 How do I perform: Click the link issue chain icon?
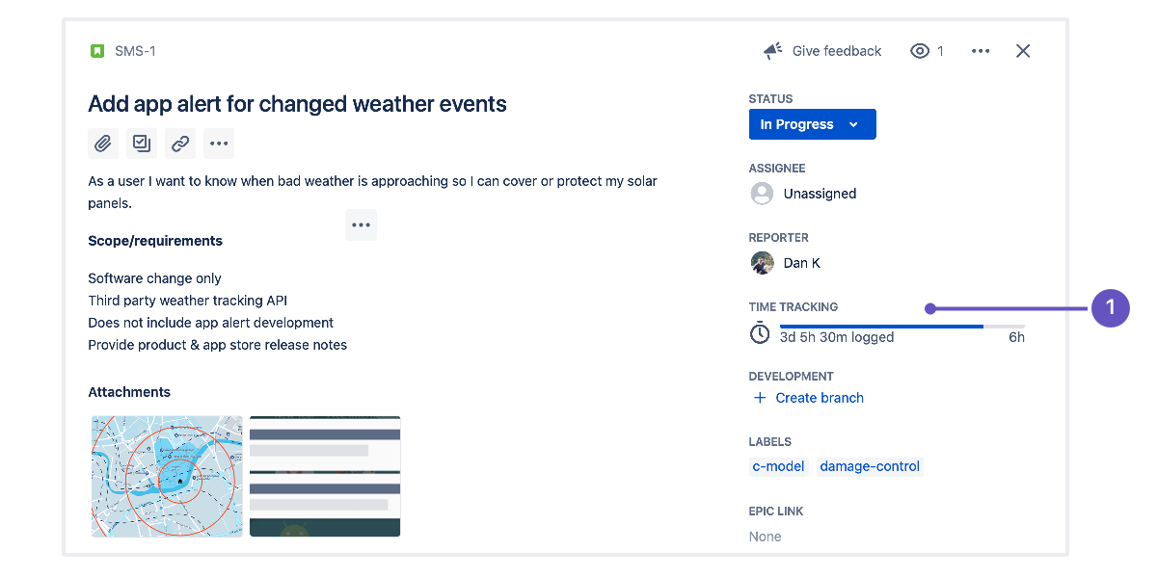[180, 144]
